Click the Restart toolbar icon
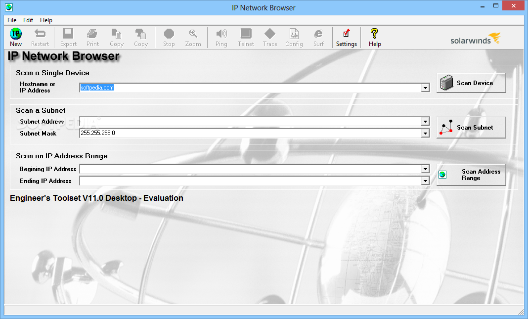This screenshot has width=528, height=319. pyautogui.click(x=40, y=38)
